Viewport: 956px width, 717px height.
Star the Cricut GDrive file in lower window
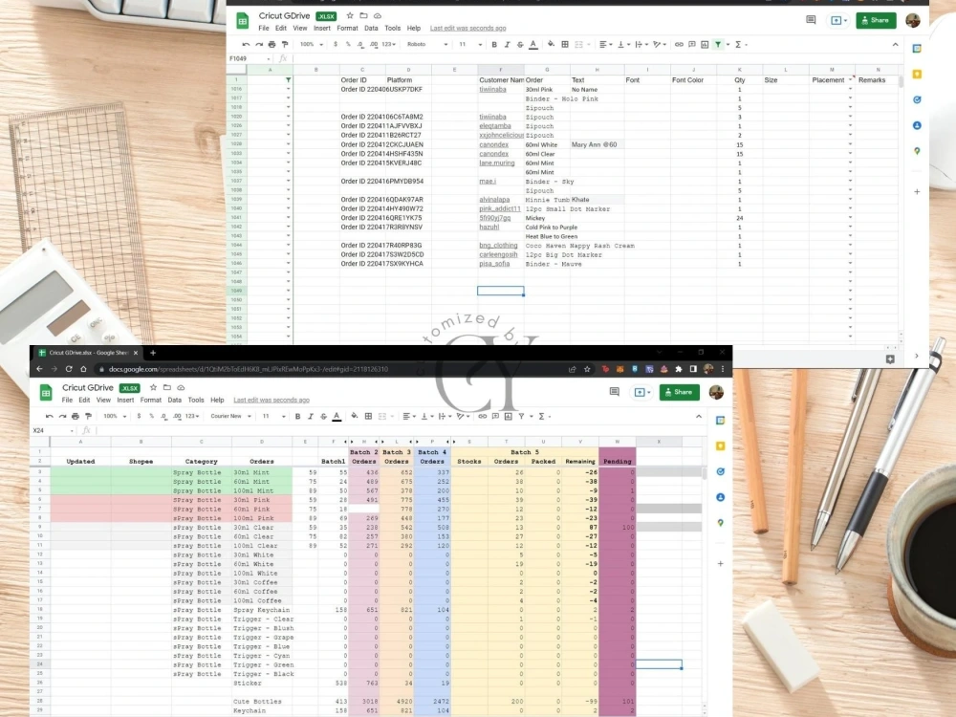(154, 388)
